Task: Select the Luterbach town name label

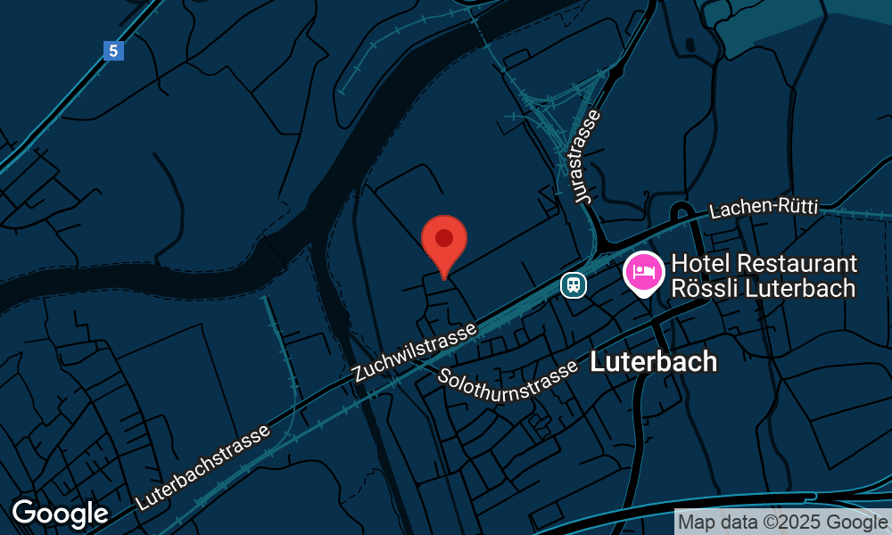Action: coord(654,362)
